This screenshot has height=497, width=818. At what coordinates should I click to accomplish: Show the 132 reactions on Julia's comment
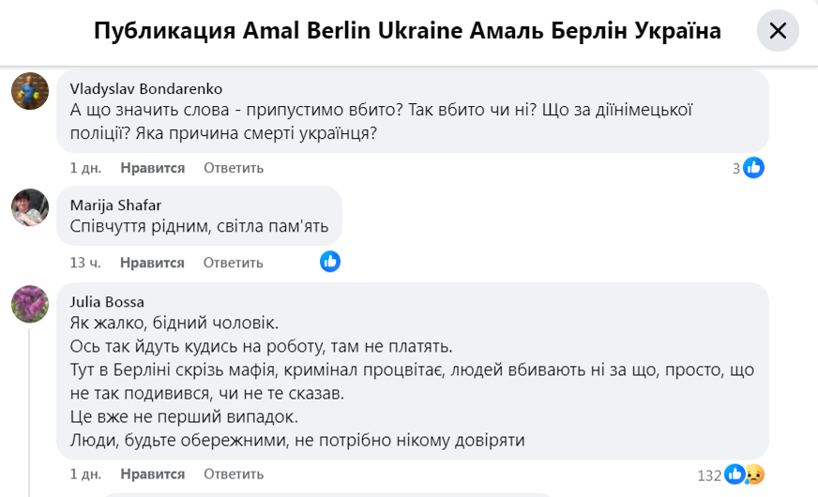point(710,475)
